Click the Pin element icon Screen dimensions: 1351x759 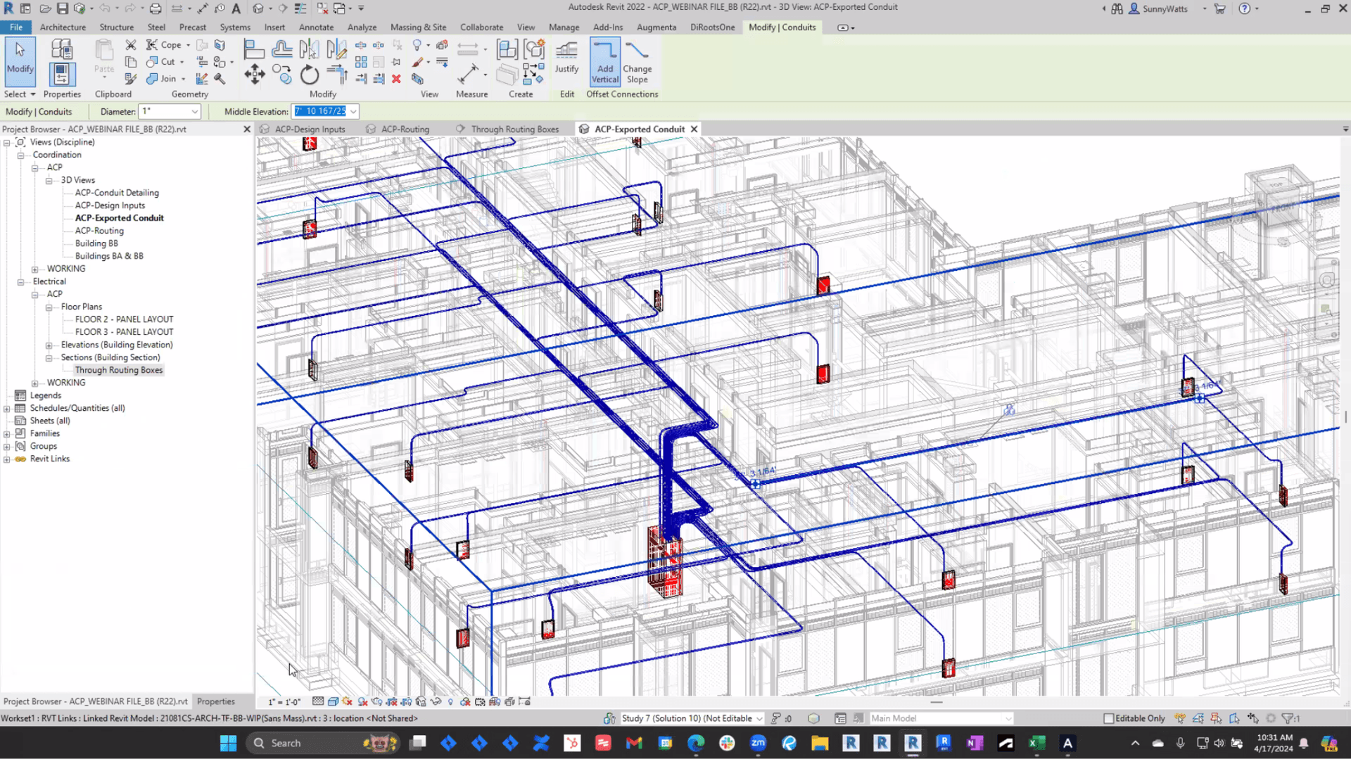coord(396,62)
